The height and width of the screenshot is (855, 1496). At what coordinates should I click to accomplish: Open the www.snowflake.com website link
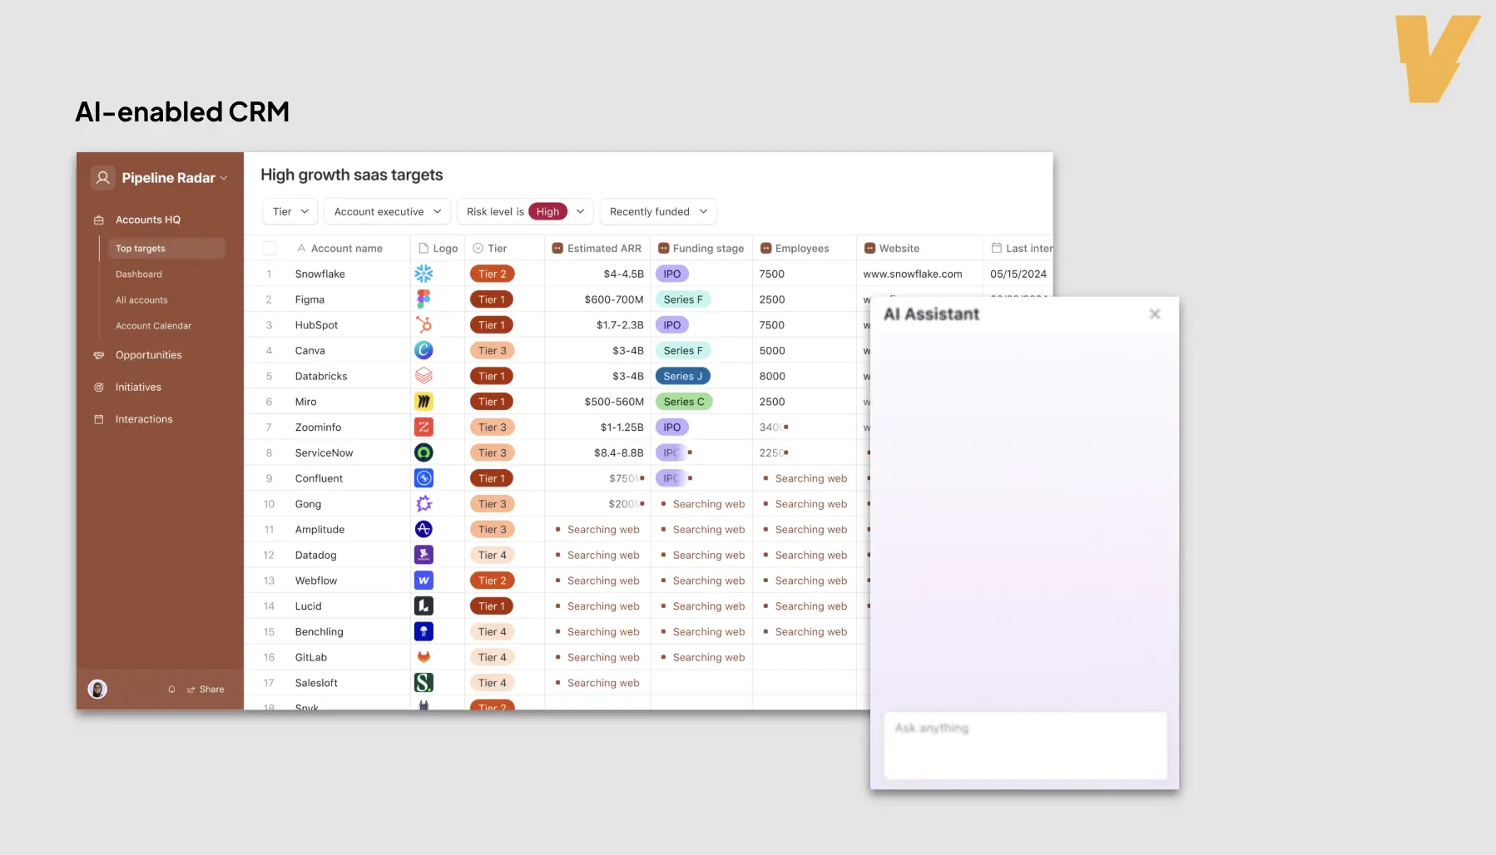[x=912, y=273]
